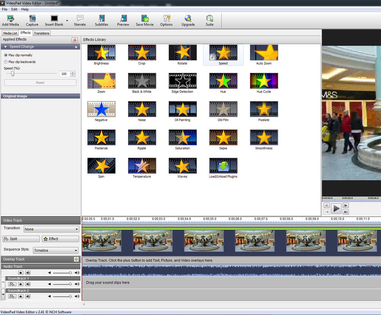Select the Sepia effect
Screen dimensions: 381x315
tap(223, 138)
